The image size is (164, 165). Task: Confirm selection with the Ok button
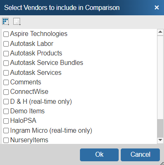click(99, 155)
